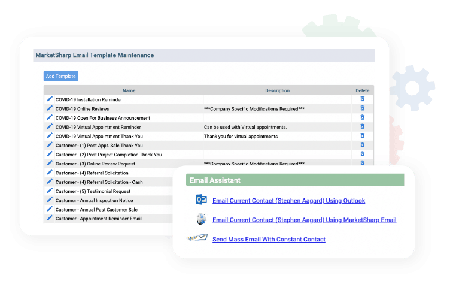Screen dimensions: 450x284
Task: Delete Customer (3) Online Review Request trash icon
Action: 363,163
